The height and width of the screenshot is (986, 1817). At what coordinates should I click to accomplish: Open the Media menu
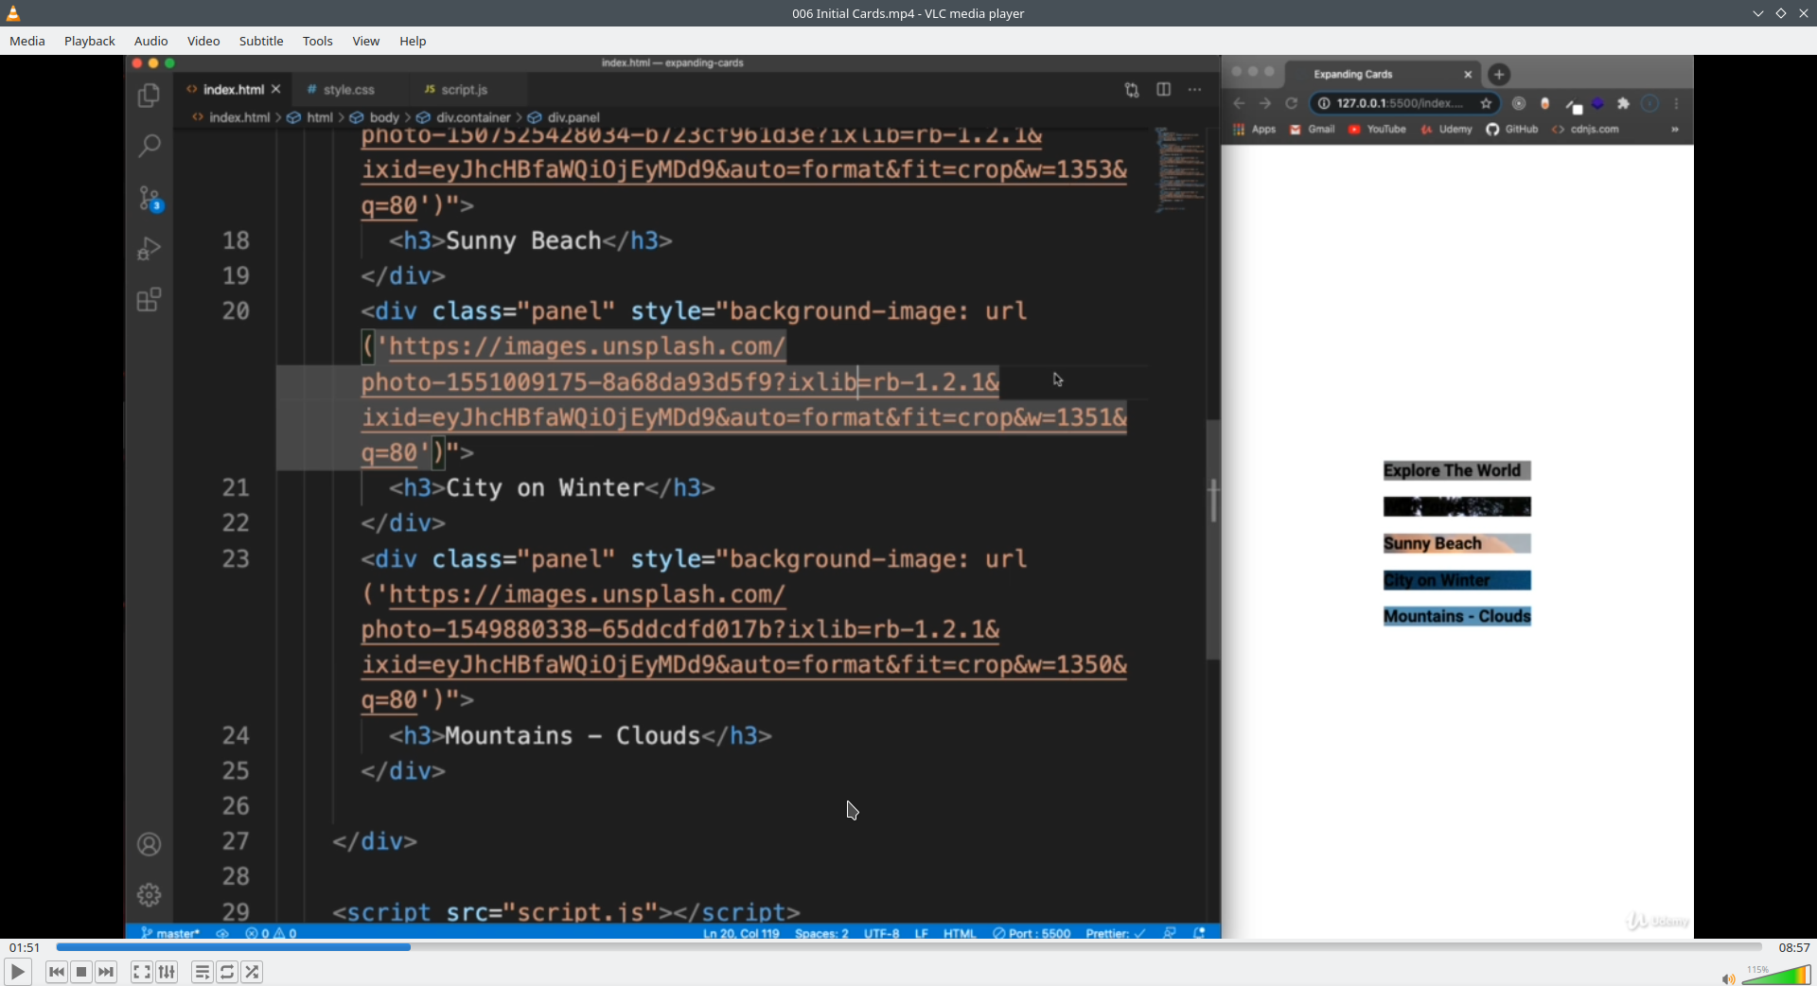coord(27,41)
